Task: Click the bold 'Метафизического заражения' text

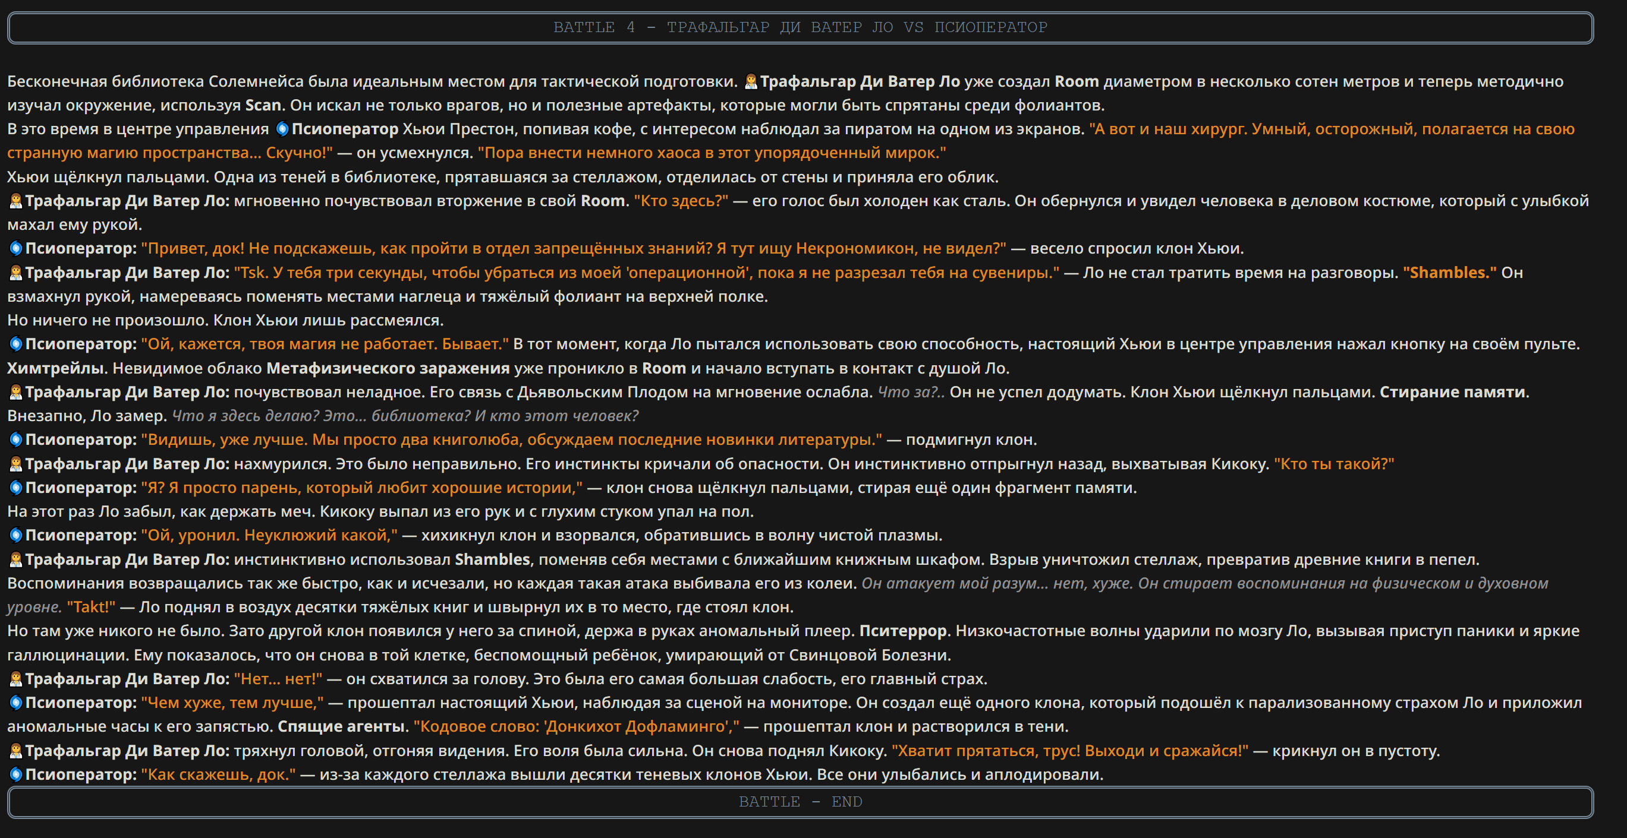Action: tap(388, 368)
